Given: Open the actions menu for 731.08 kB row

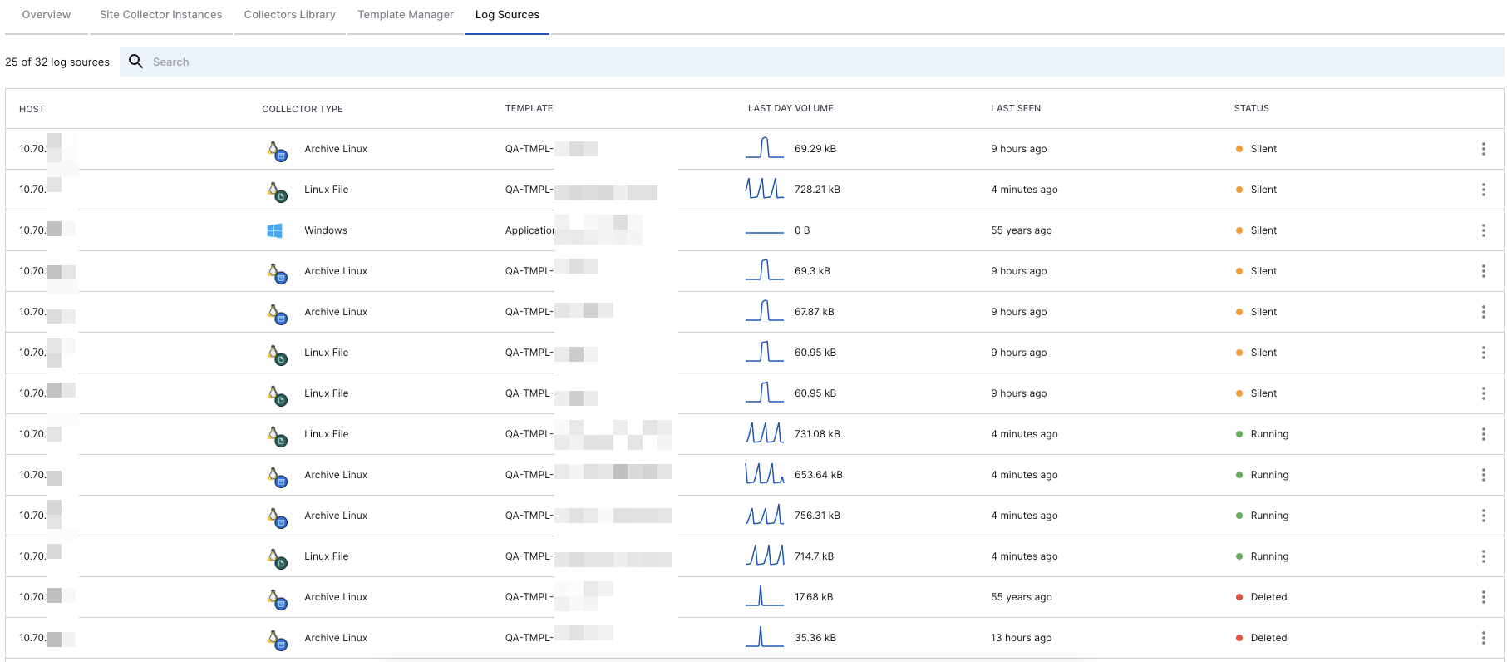Looking at the screenshot, I should pos(1483,434).
